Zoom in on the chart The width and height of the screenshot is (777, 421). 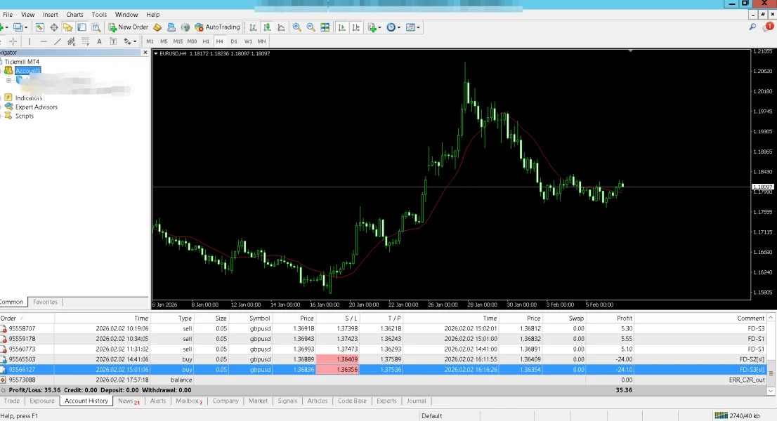coord(296,27)
